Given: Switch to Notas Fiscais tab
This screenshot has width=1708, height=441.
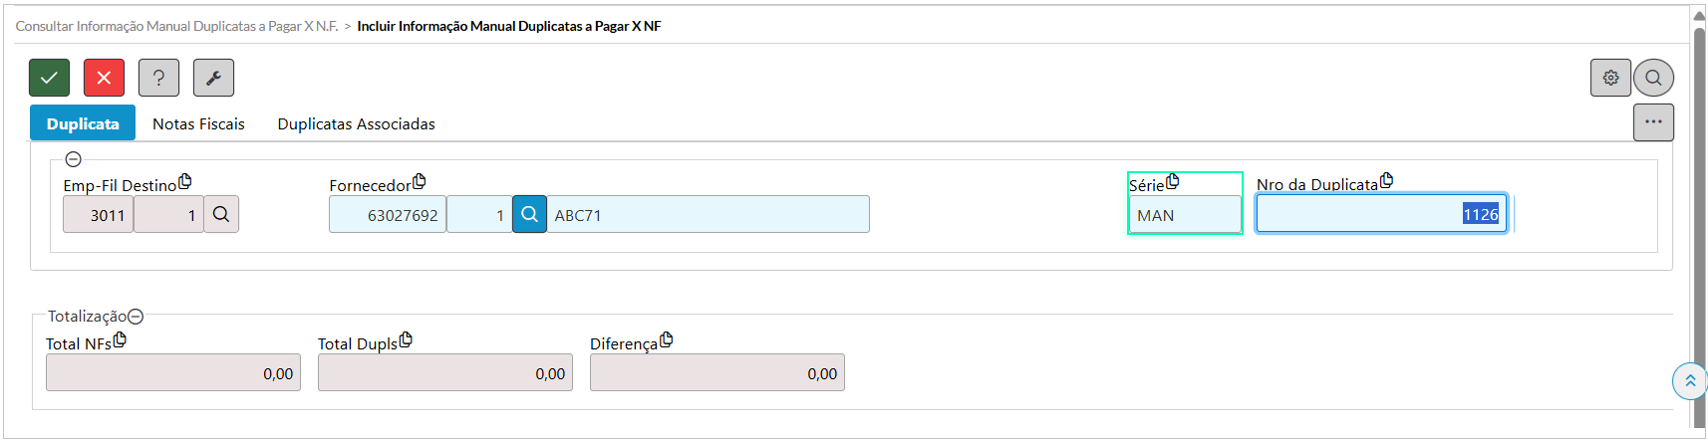Looking at the screenshot, I should pyautogui.click(x=198, y=123).
